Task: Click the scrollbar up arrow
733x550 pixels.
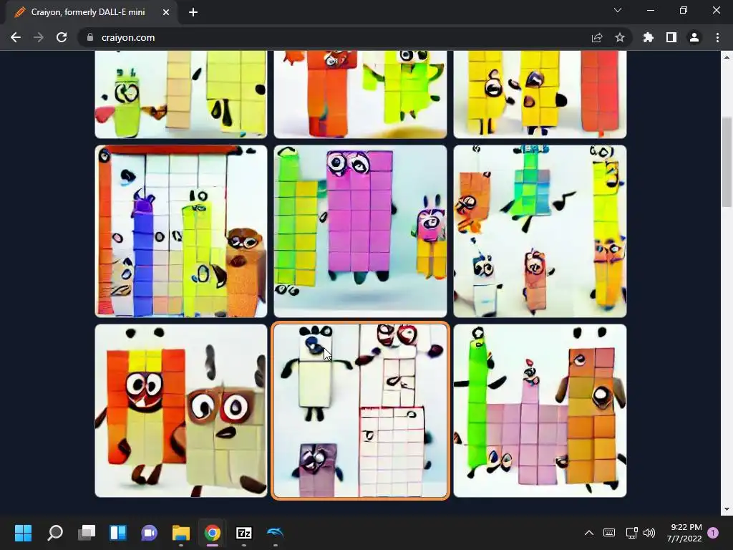Action: 727,57
